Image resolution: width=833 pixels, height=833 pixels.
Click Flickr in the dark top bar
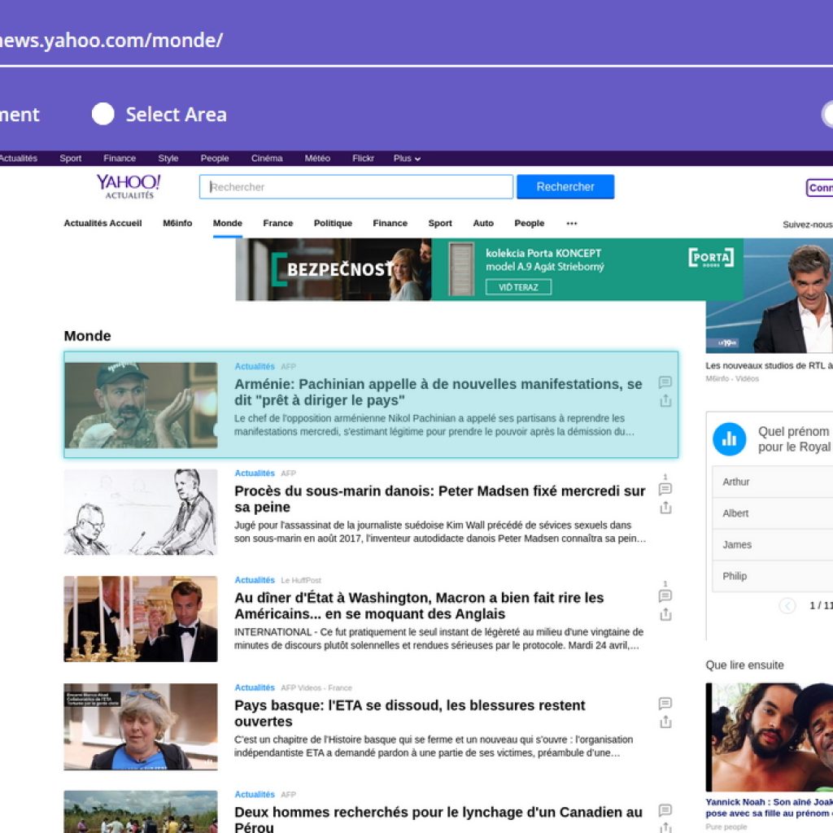[363, 159]
